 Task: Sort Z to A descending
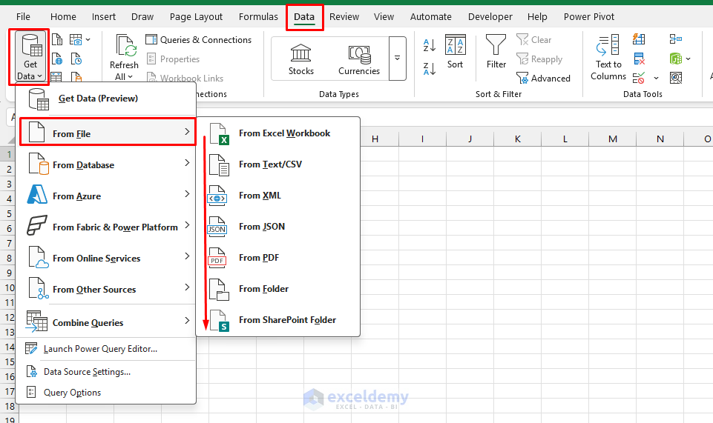430,69
